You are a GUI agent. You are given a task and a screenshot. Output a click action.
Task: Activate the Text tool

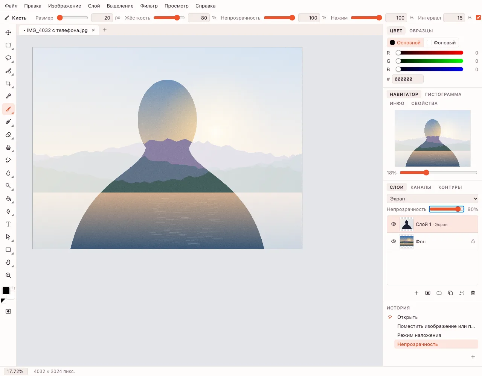(x=8, y=224)
